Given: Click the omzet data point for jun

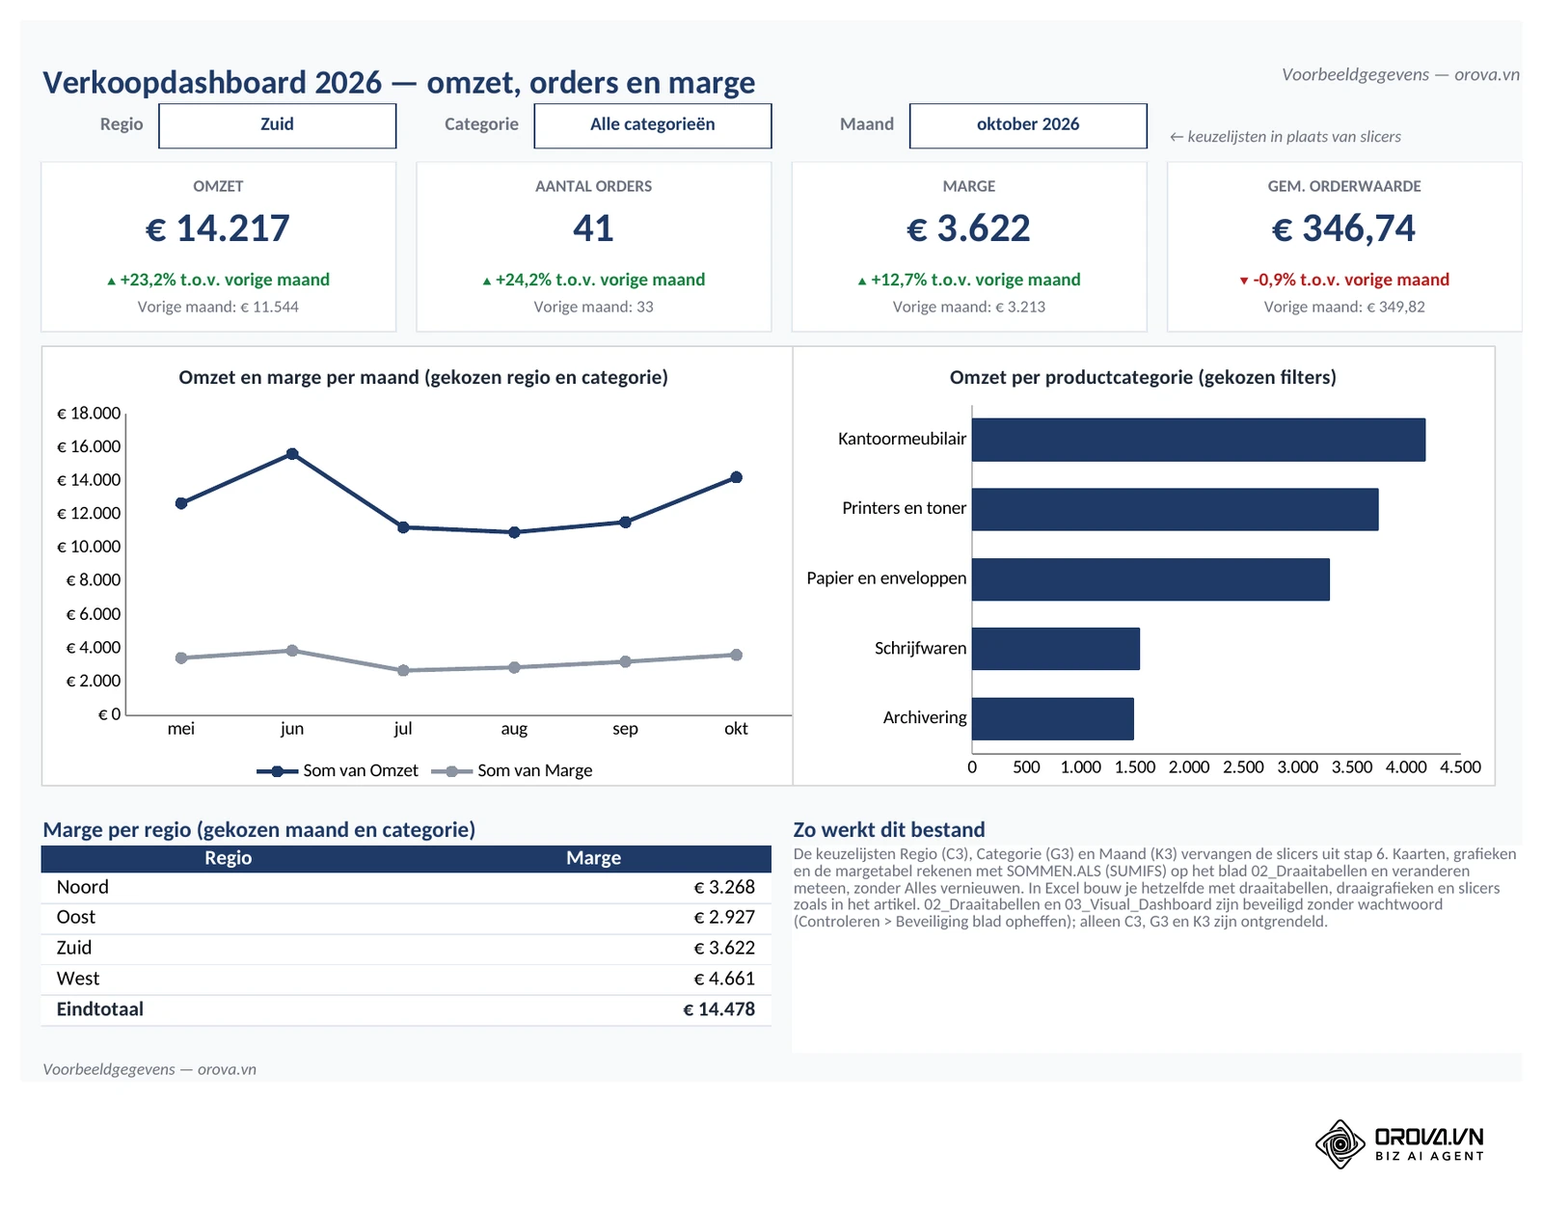Looking at the screenshot, I should (292, 454).
